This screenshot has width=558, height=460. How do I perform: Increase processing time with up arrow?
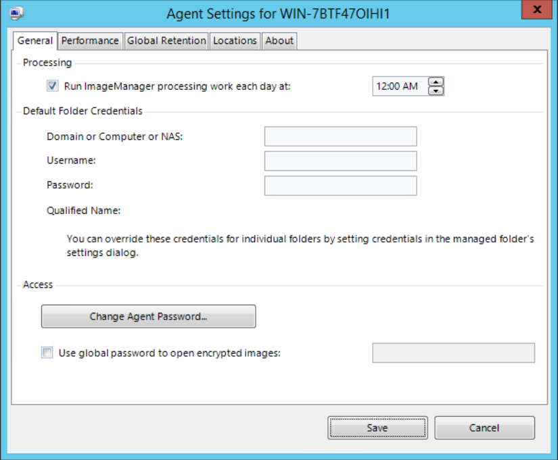[436, 82]
